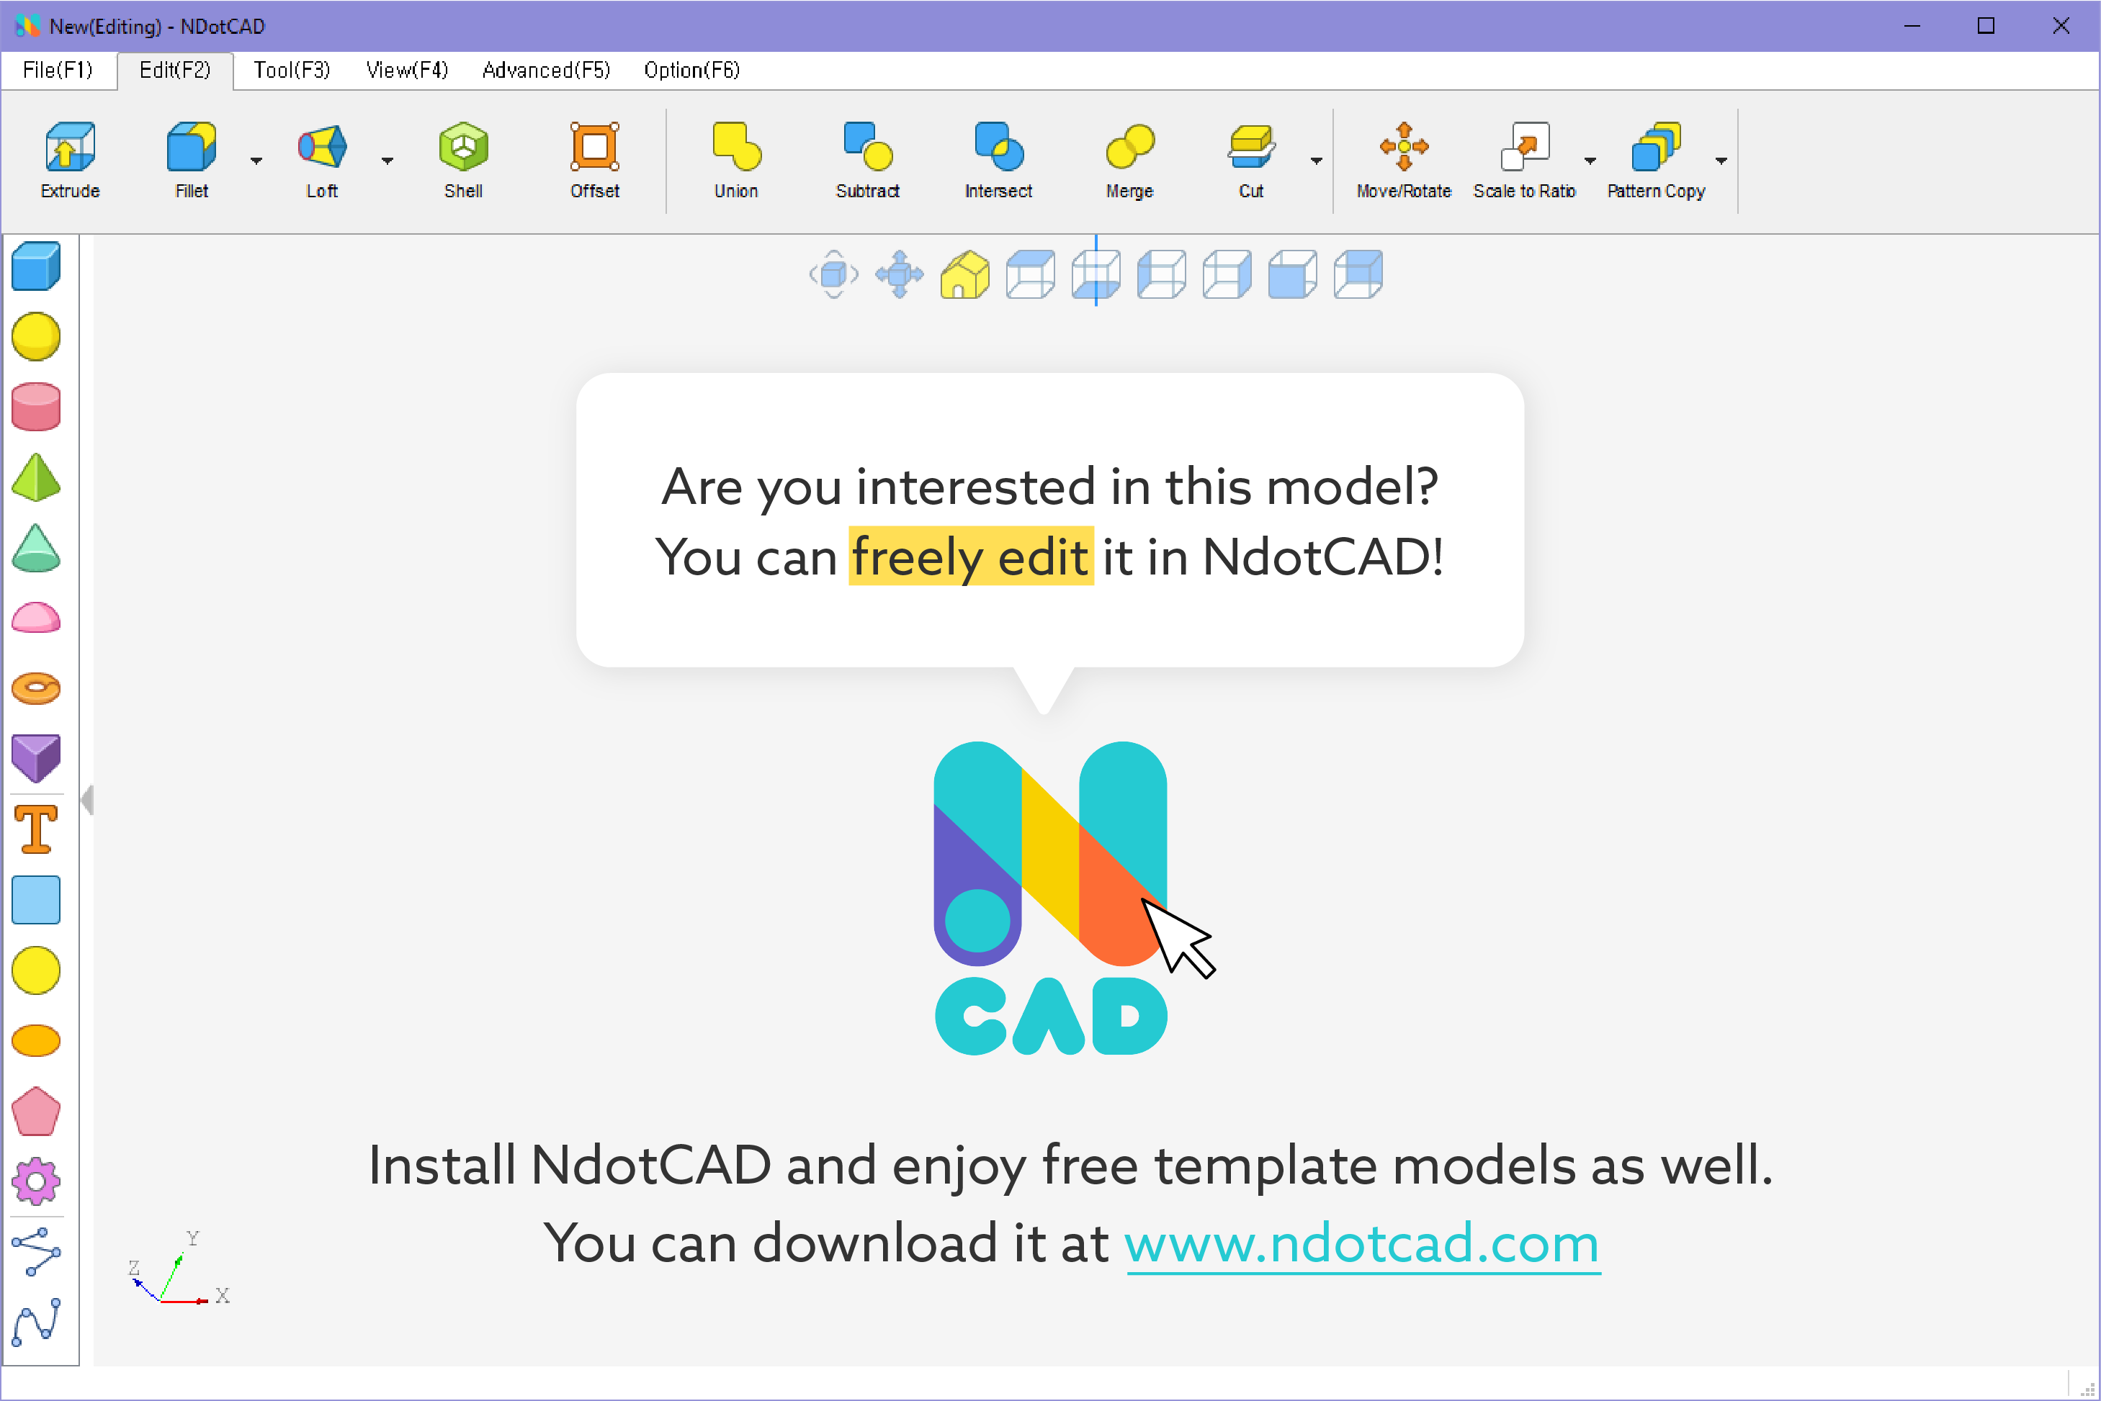Switch to front face view cube
The width and height of the screenshot is (2101, 1401).
coord(1292,274)
